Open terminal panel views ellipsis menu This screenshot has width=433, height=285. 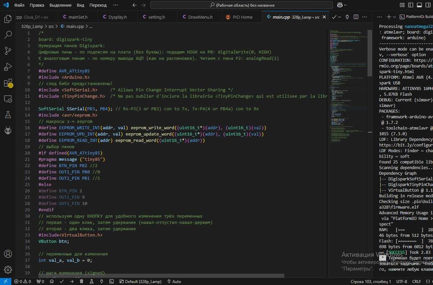pyautogui.click(x=379, y=17)
